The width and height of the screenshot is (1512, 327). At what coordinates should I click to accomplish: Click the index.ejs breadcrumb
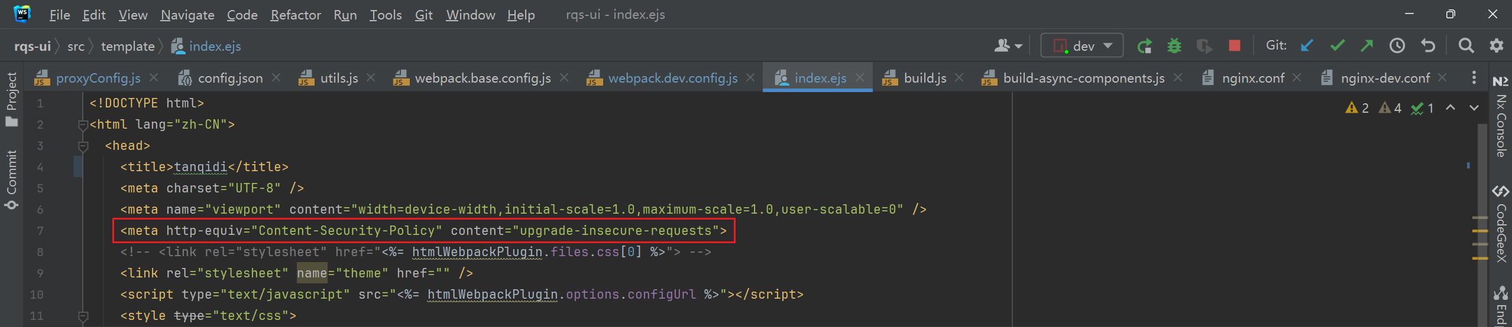[206, 46]
